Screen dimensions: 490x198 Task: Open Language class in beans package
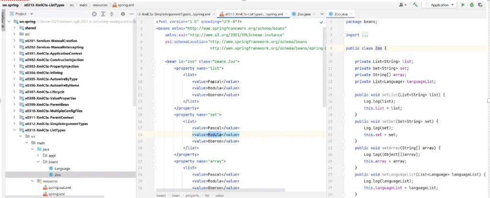[62, 168]
